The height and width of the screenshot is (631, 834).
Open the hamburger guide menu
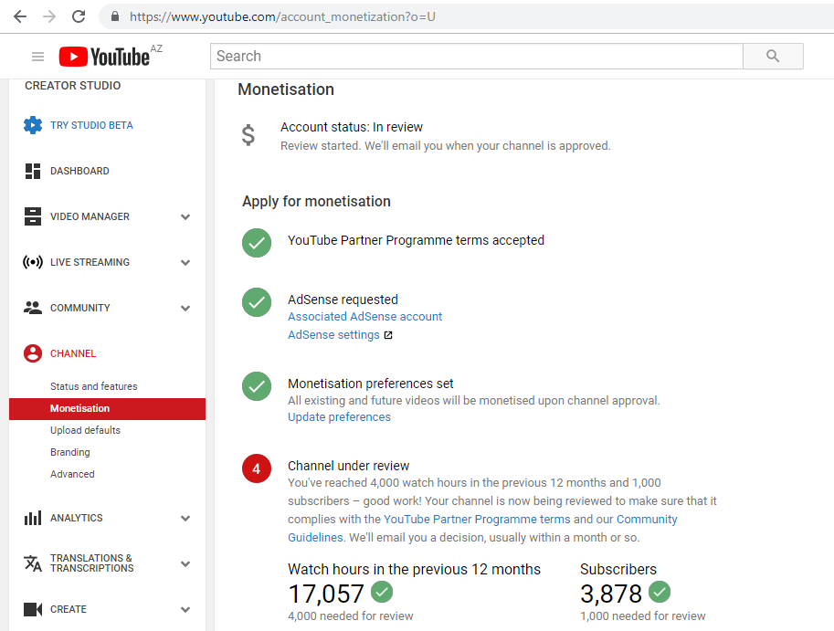[x=37, y=57]
